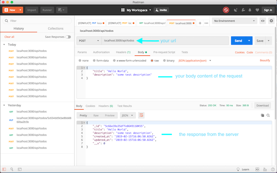Click the environment quick-look eye icon

(x=262, y=21)
